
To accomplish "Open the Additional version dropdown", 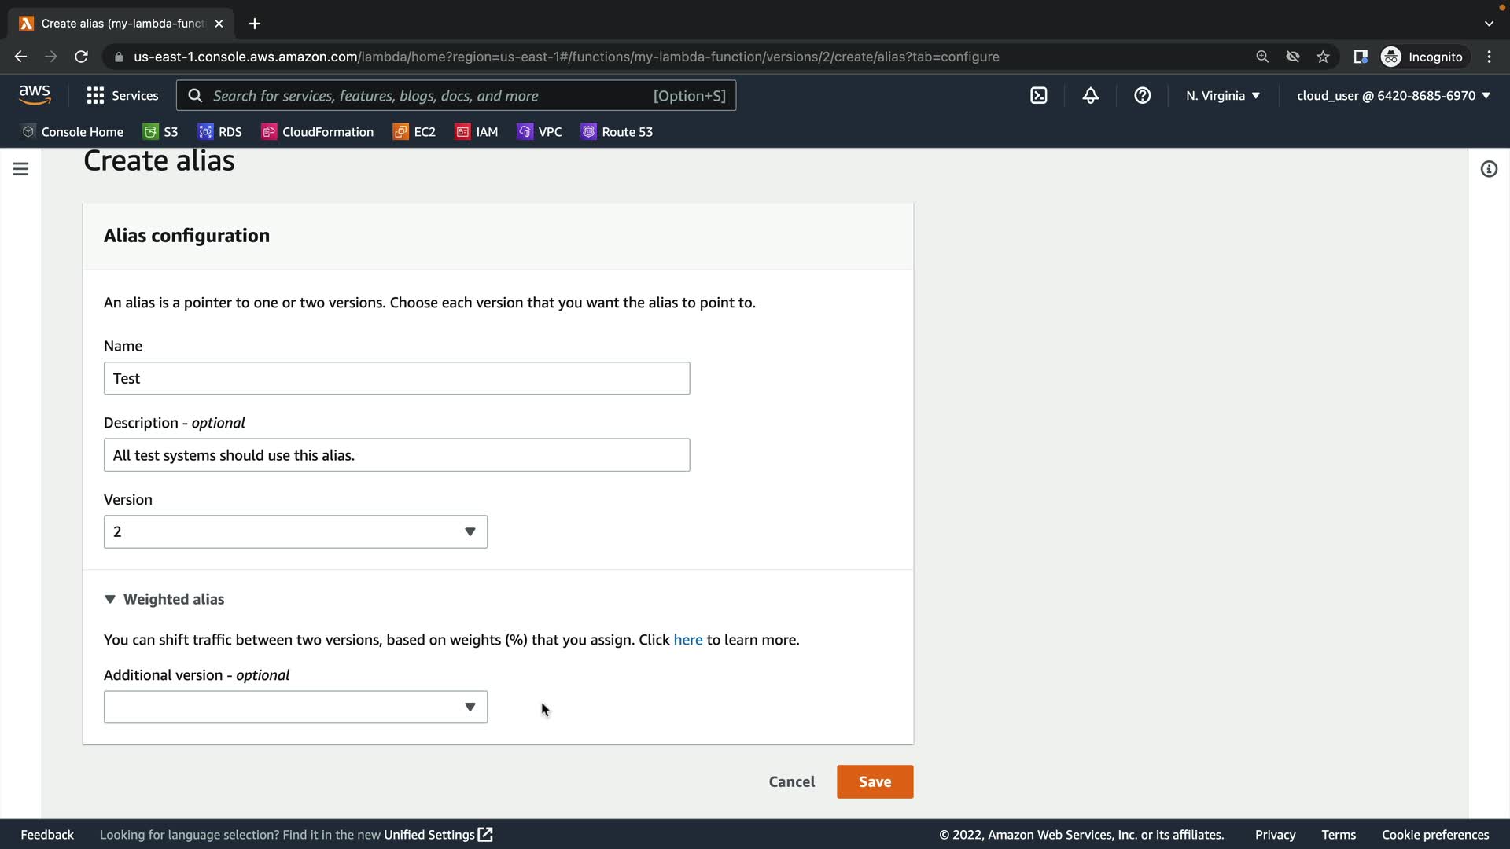I will [x=295, y=707].
